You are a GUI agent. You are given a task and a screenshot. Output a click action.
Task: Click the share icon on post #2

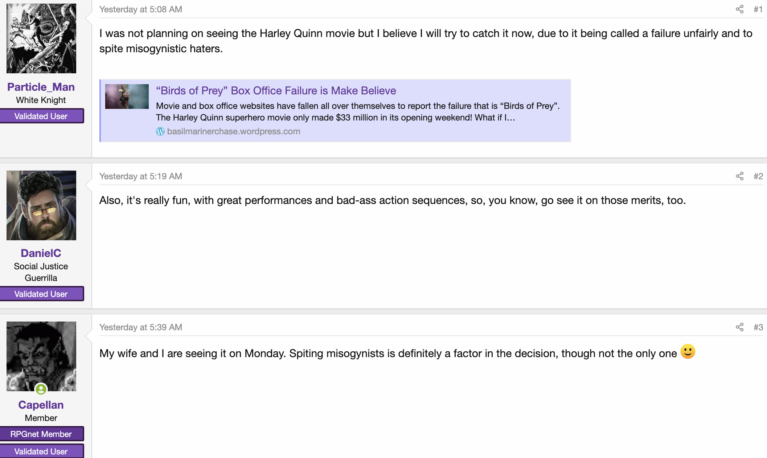pos(739,176)
